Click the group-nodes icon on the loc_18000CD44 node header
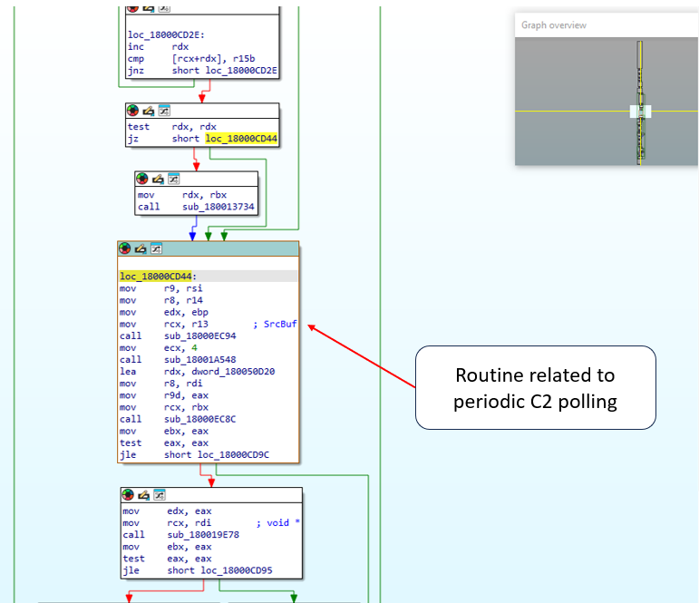 tap(157, 248)
